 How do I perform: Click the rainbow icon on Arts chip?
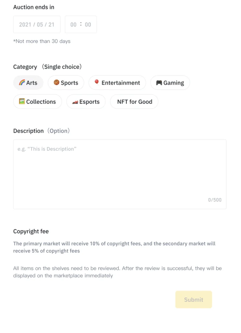tap(22, 82)
